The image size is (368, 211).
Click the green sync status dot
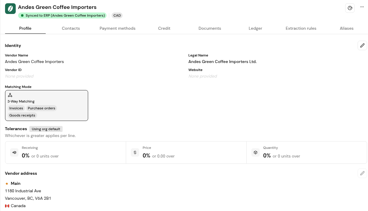[22, 15]
